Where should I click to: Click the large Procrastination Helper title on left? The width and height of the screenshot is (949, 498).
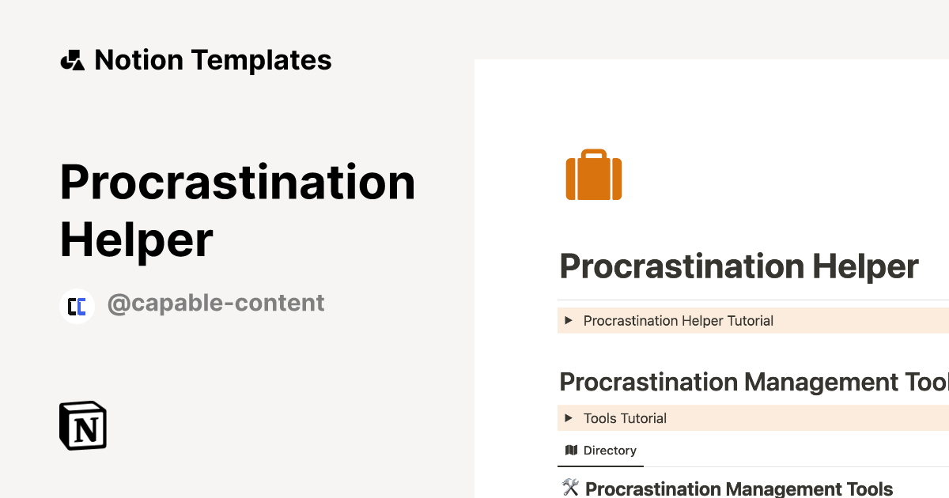tap(237, 209)
